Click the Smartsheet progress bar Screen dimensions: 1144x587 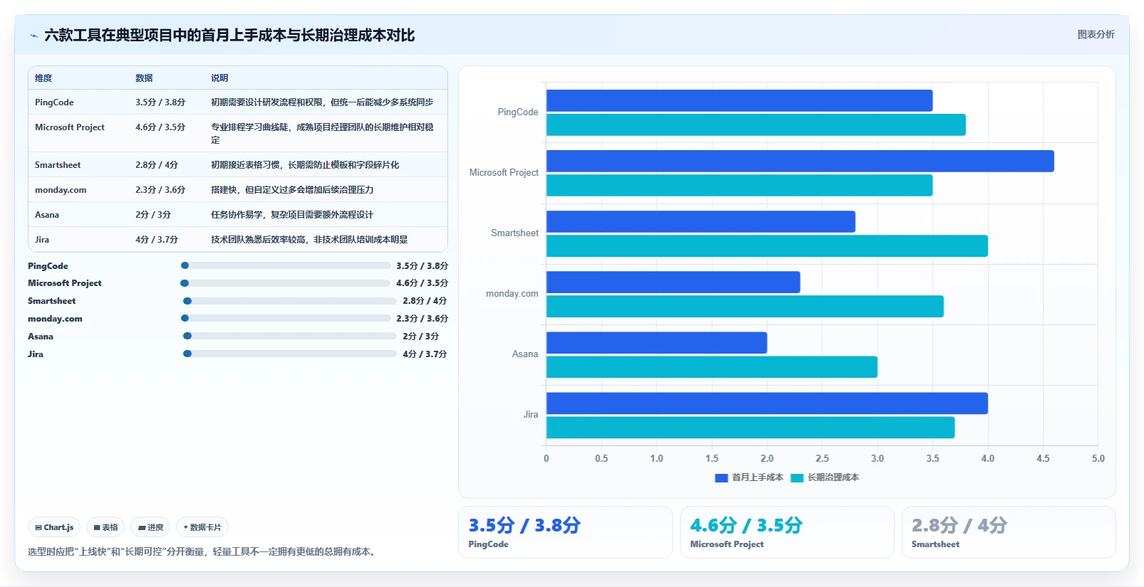click(x=289, y=301)
